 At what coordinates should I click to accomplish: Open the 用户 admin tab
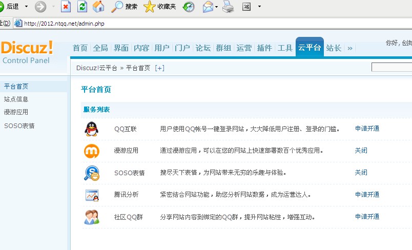tap(161, 48)
